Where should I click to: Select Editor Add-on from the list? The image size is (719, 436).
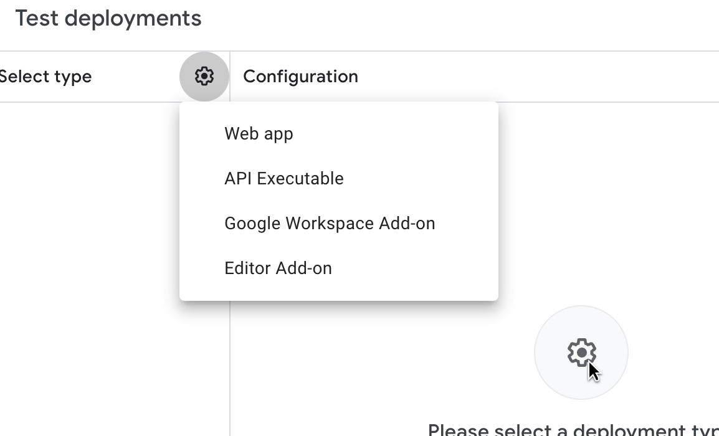[278, 268]
